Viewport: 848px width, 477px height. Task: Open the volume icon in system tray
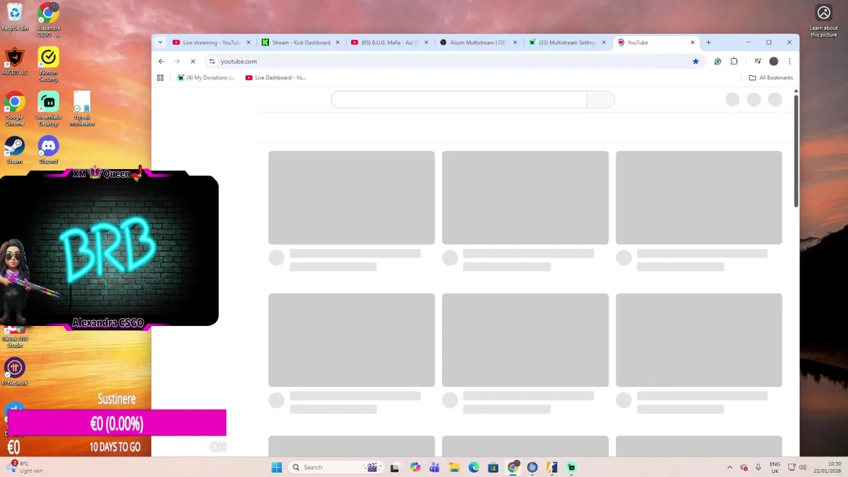[x=802, y=467]
